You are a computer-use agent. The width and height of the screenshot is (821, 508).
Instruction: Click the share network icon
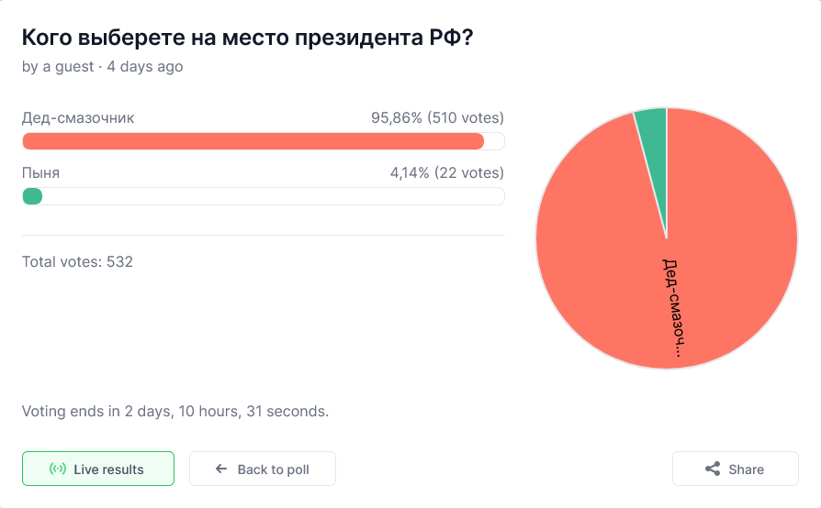click(x=712, y=469)
